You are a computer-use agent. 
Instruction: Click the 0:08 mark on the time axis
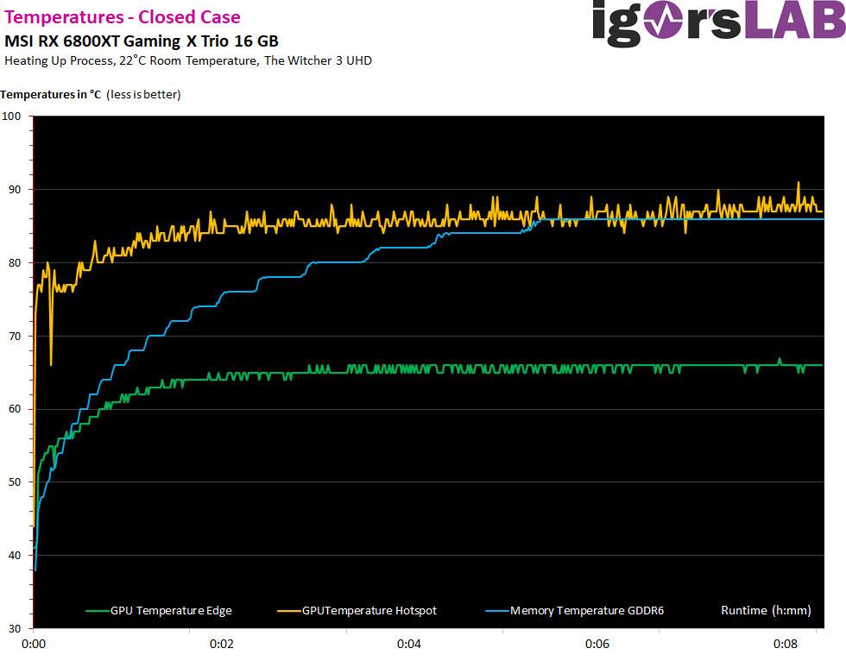tap(785, 644)
